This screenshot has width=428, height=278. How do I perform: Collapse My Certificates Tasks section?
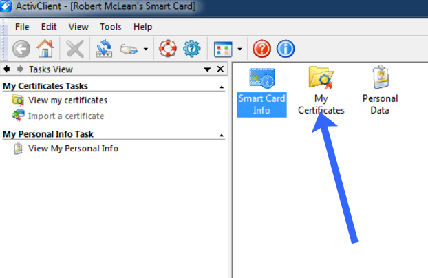222,87
